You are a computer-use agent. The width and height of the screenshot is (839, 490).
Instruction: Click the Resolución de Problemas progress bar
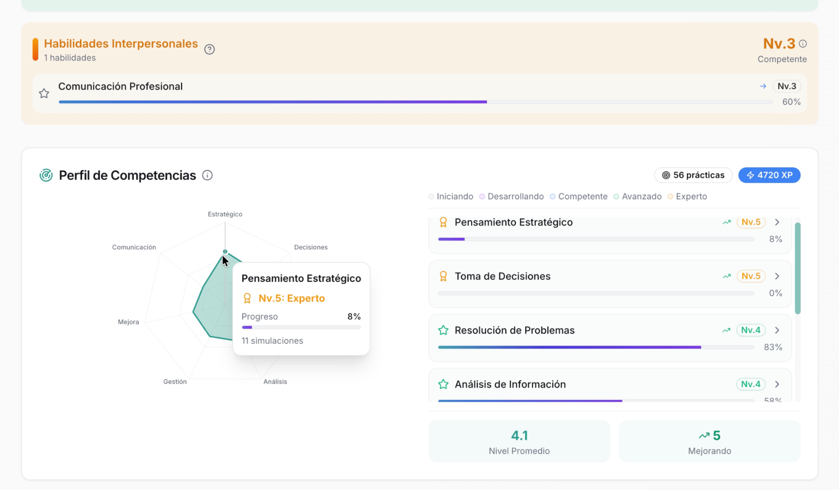(x=596, y=347)
